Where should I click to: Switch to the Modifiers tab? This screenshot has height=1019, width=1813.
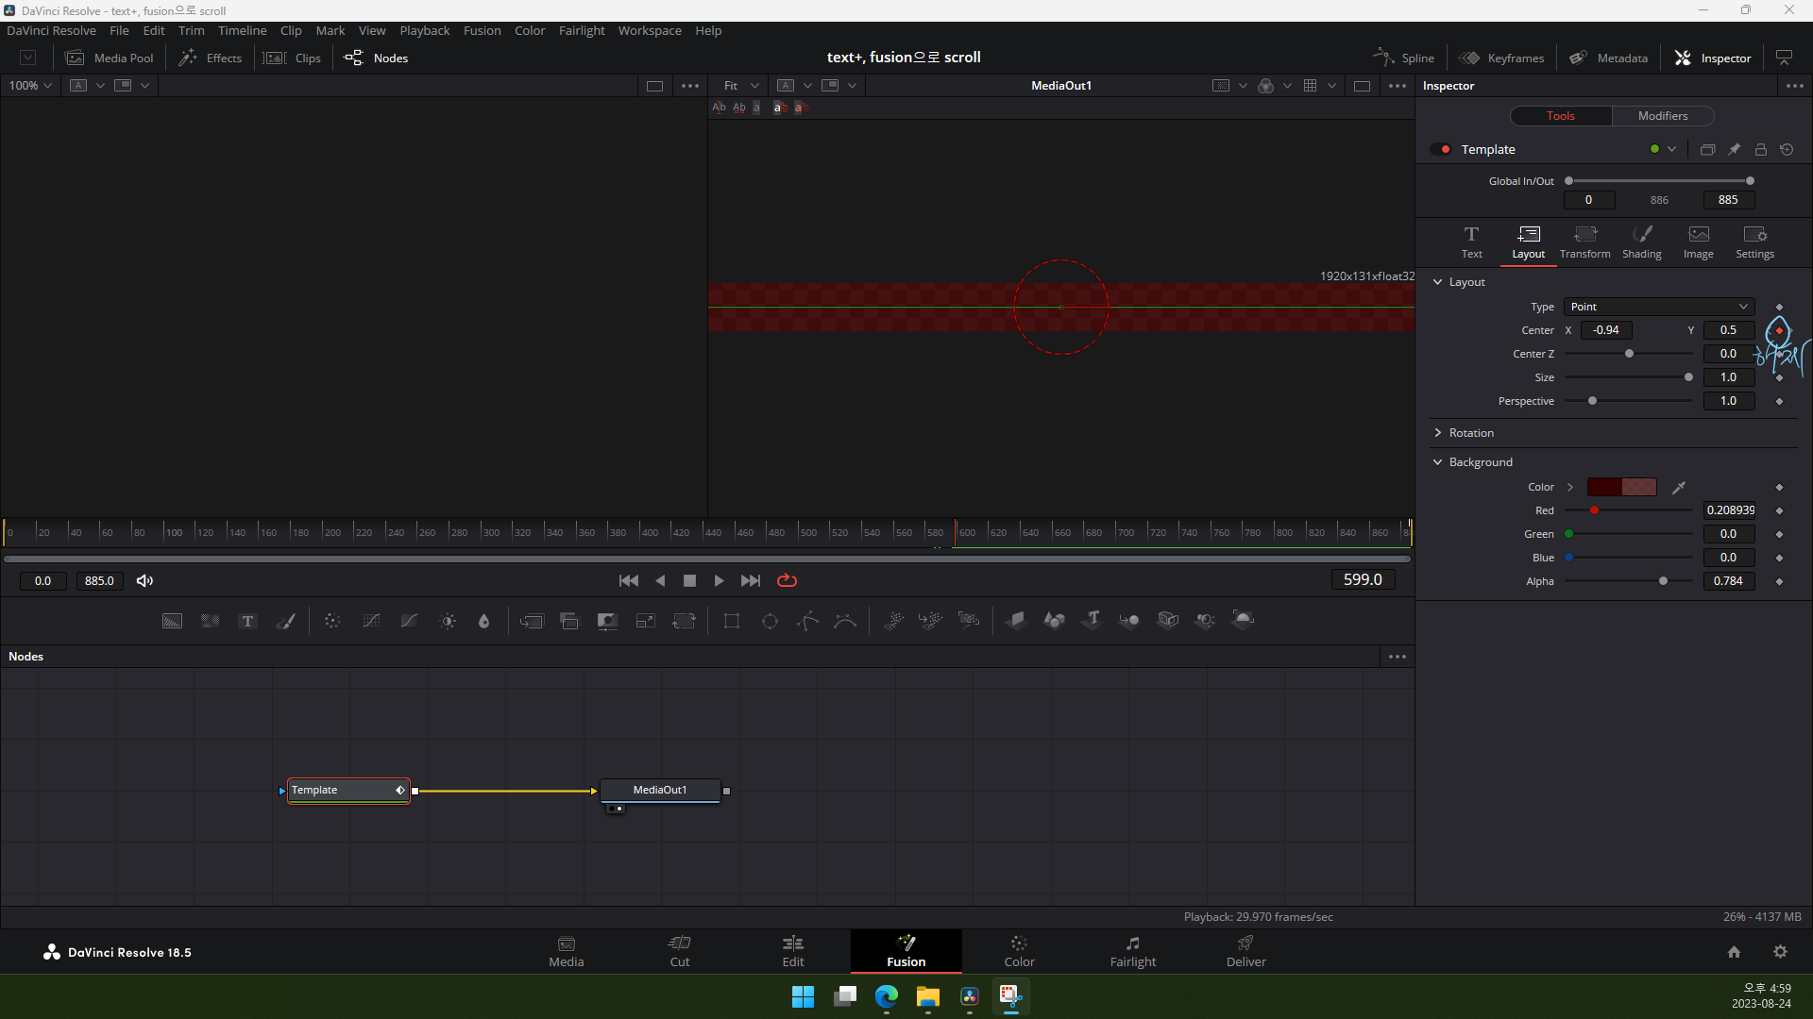coord(1663,115)
